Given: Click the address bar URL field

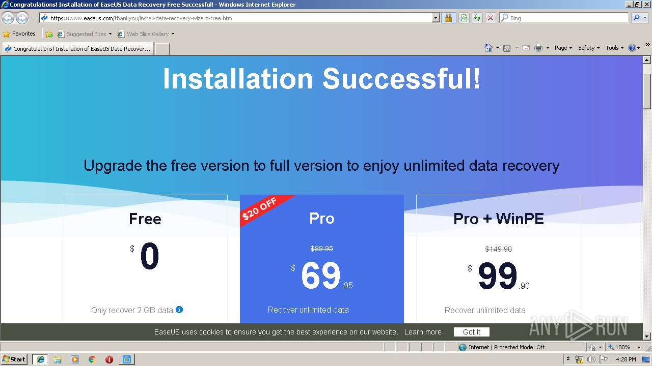Looking at the screenshot, I should (235, 18).
